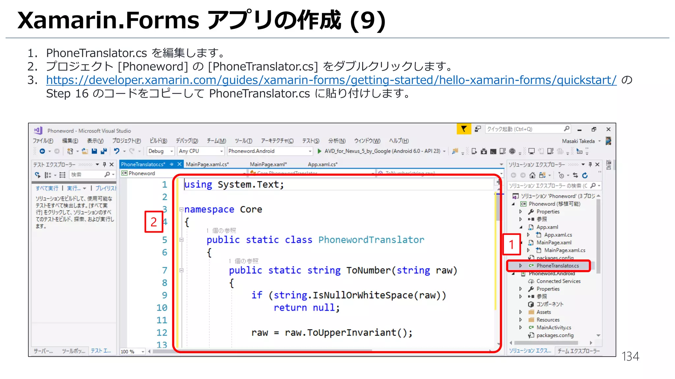Open the AVD_for_Nexus_5 device dropdown arrow
The image size is (675, 379).
point(444,151)
